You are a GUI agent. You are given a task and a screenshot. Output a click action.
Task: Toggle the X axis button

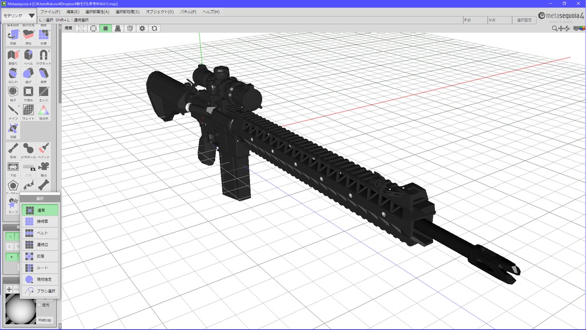click(10, 237)
